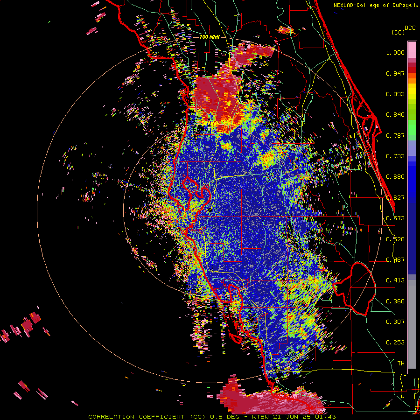Click the 0.413 scale value
420x420 pixels.
coord(395,280)
